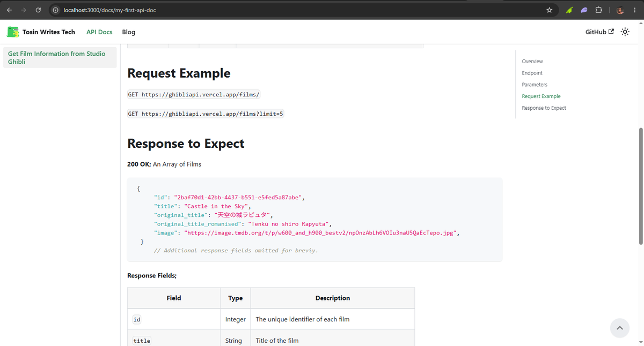
Task: Click the Tosin Writes Tech logo icon
Action: coord(13,32)
